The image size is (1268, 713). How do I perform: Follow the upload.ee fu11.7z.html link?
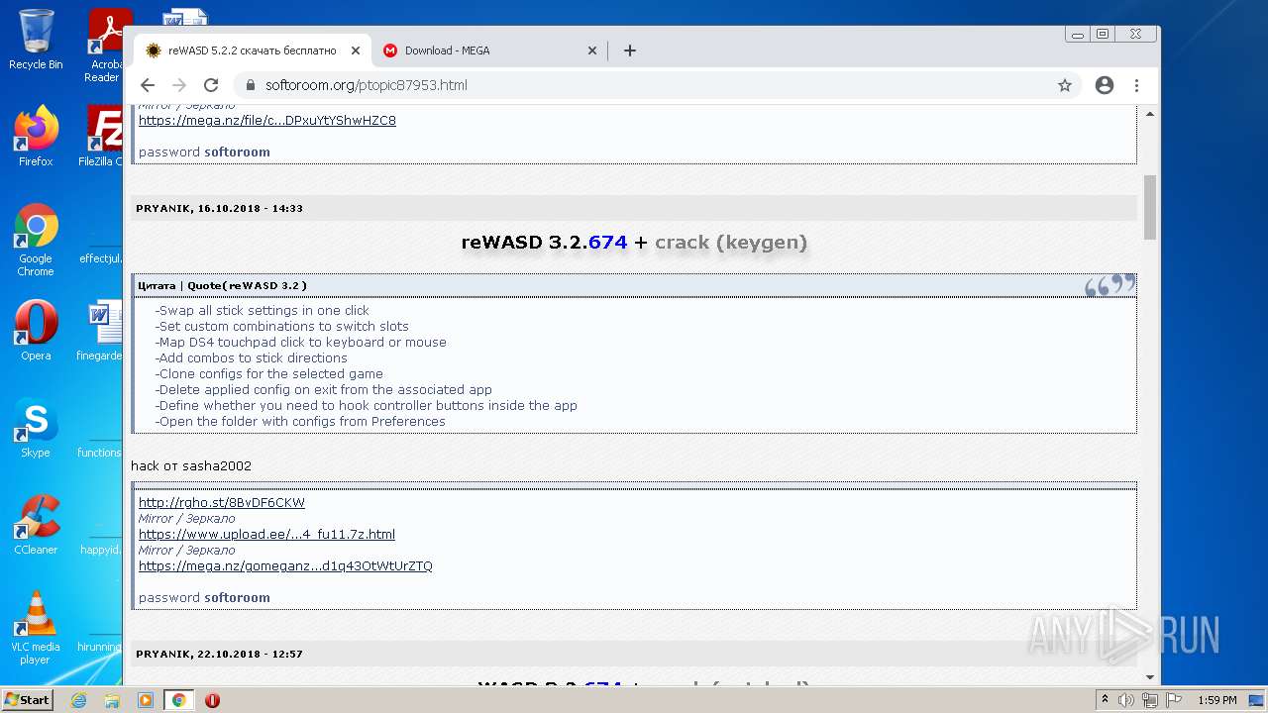(x=266, y=535)
